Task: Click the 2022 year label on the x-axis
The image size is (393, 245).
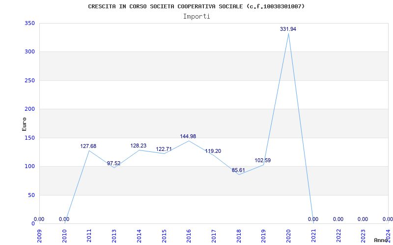Action: 338,236
